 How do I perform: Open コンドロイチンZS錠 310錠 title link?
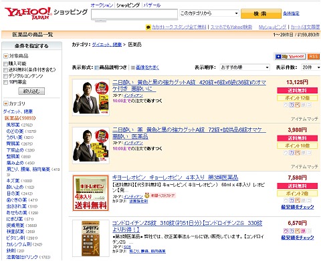[x=187, y=226]
